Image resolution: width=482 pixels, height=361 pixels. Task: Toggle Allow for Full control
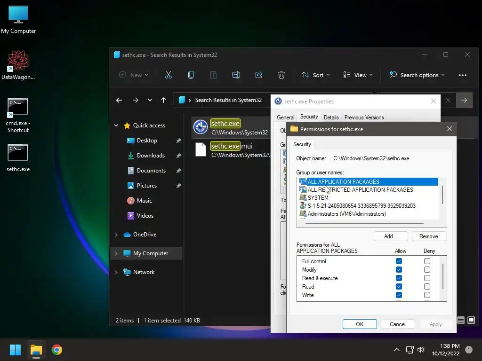click(399, 261)
